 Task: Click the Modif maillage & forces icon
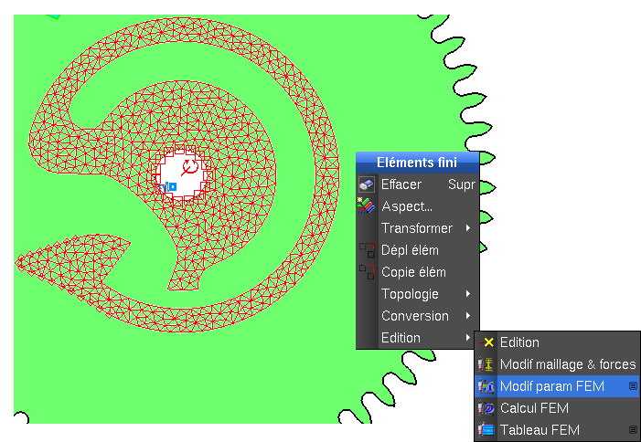click(486, 364)
